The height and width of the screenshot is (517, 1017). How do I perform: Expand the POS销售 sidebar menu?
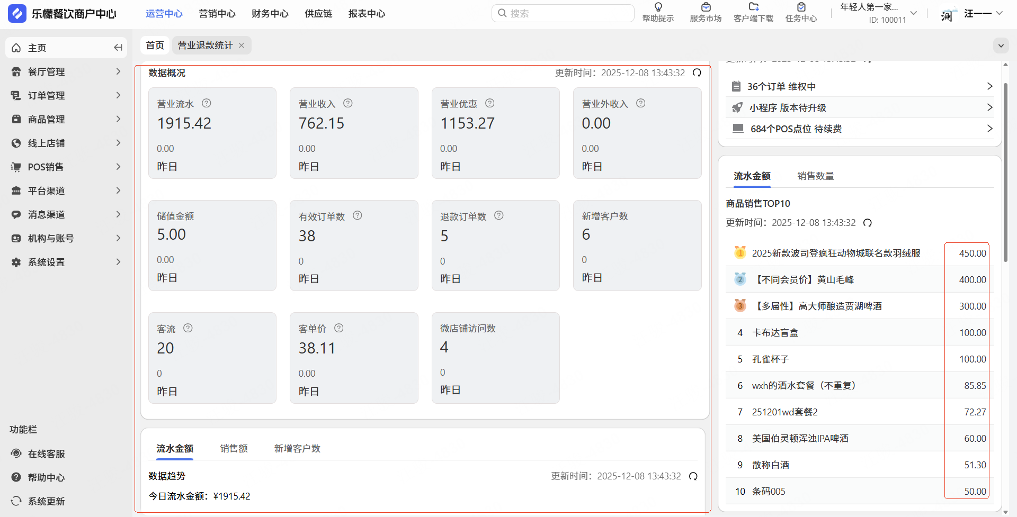click(x=66, y=167)
